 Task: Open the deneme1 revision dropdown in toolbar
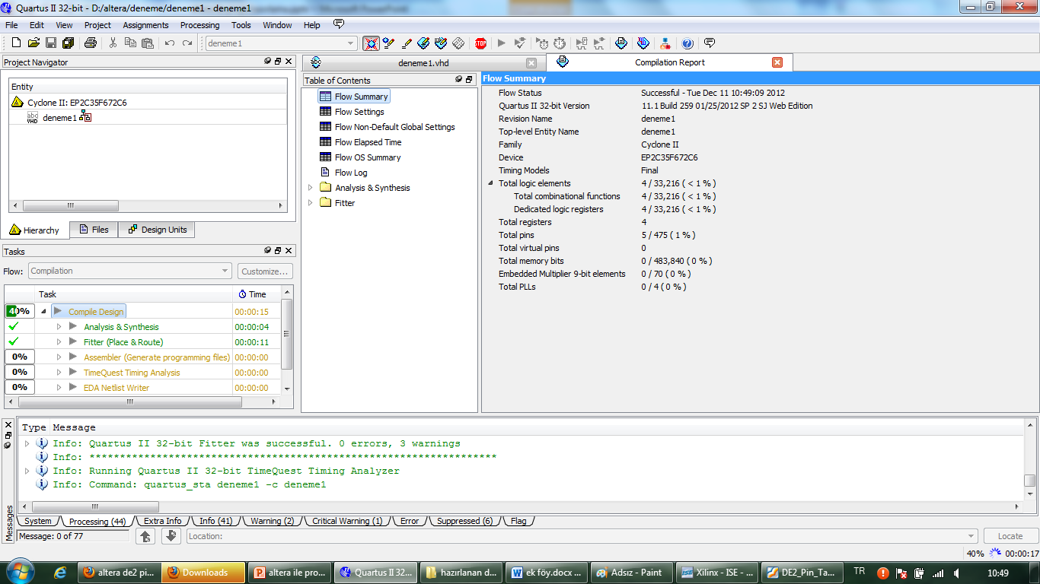(351, 43)
